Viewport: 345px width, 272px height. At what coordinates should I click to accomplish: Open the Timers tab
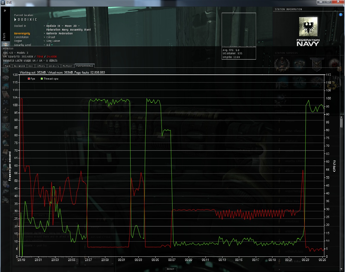[x=41, y=66]
